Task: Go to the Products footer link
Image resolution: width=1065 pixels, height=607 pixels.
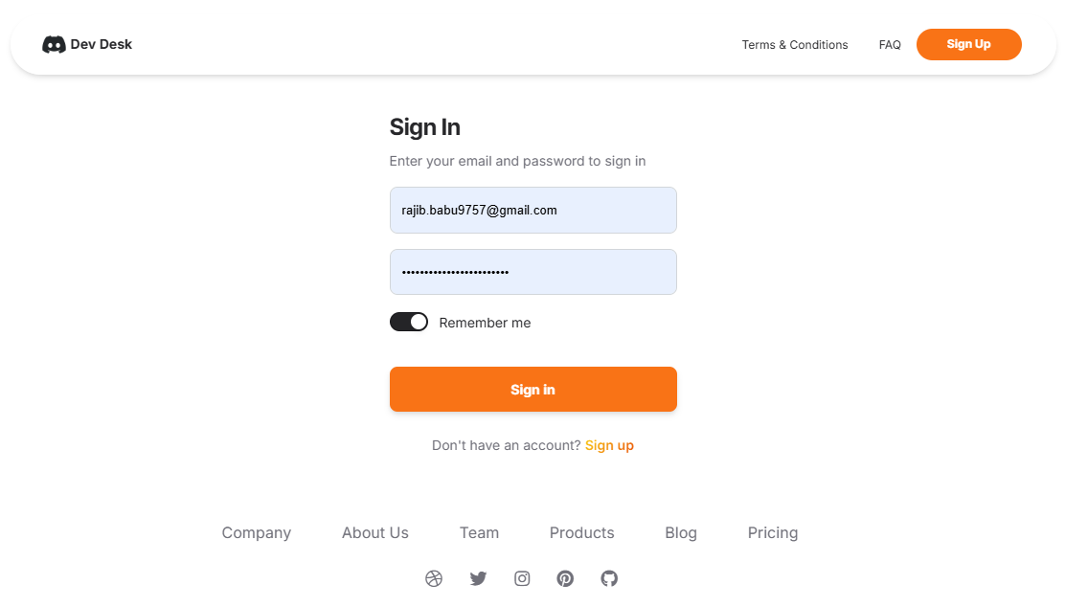Action: [x=581, y=533]
